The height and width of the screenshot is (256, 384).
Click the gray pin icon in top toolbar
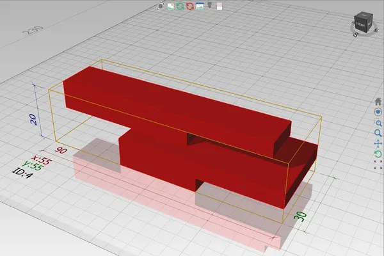click(x=210, y=5)
